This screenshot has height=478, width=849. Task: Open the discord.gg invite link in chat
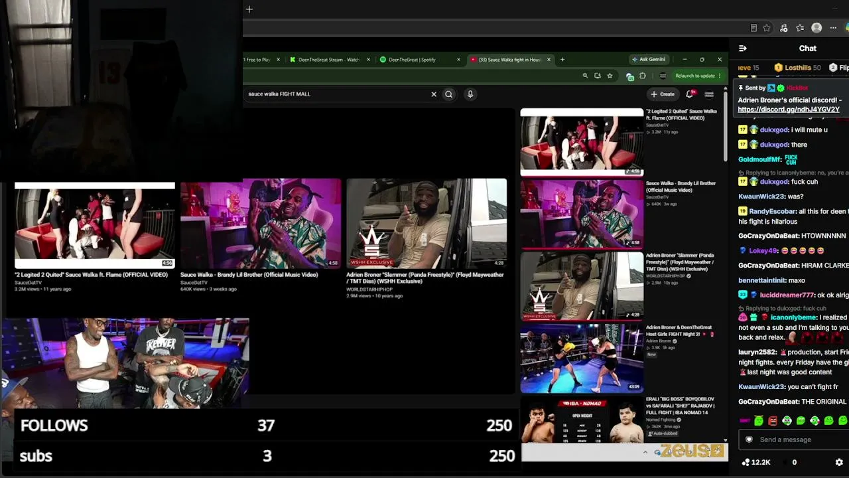coord(789,110)
